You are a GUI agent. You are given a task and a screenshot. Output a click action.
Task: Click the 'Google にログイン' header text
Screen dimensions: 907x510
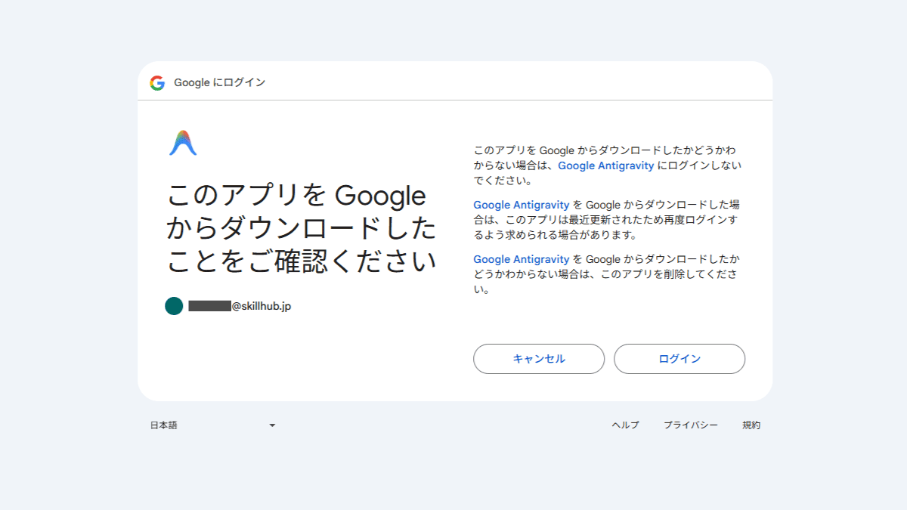point(220,83)
